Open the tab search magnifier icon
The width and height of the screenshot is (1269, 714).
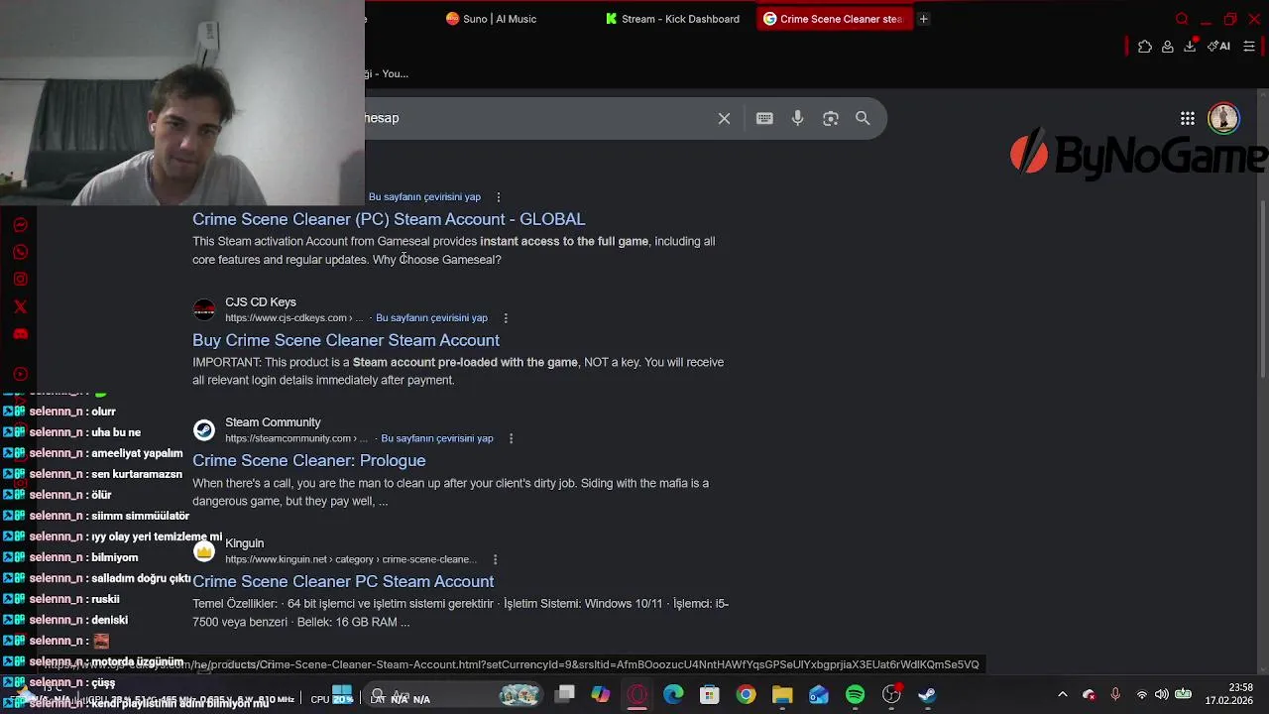point(1182,19)
